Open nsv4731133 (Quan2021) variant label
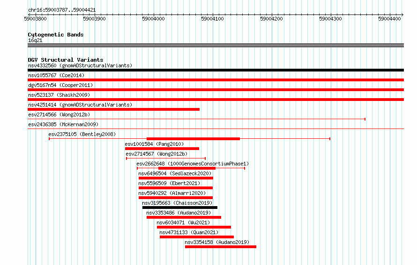The image size is (417, 265). coord(189,232)
